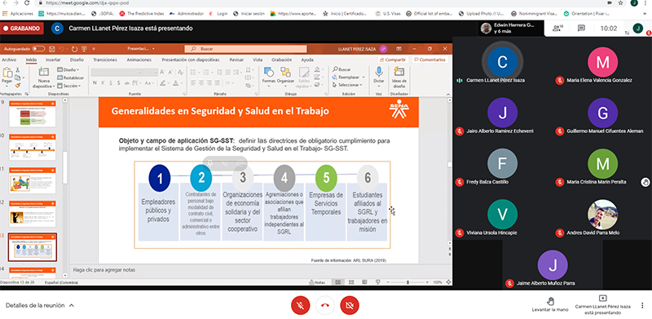
Task: Start slideshow from status bar icon
Action: tap(377, 282)
